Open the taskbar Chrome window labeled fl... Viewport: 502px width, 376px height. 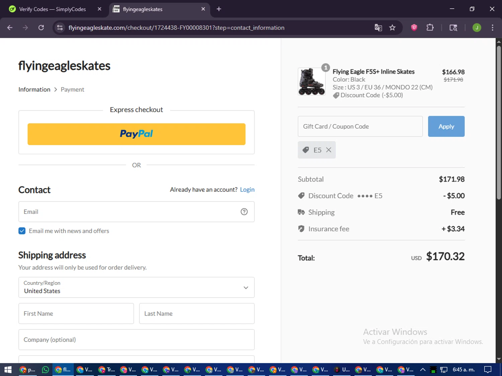pyautogui.click(x=63, y=370)
